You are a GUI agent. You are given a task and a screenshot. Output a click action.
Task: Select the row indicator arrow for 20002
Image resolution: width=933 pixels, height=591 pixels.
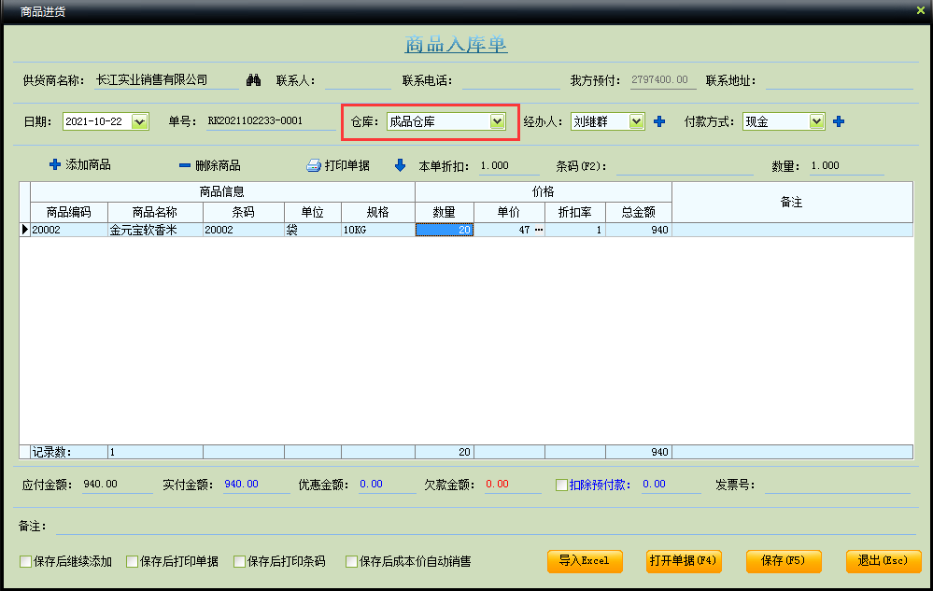(x=25, y=230)
